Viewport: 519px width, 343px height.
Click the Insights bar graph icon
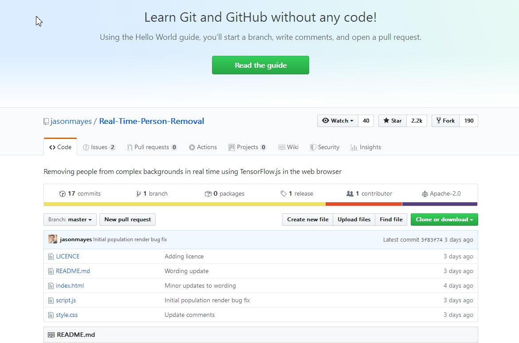(354, 147)
